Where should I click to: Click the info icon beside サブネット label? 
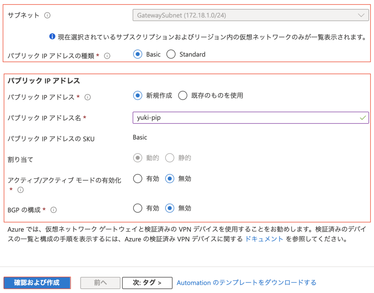(x=47, y=15)
